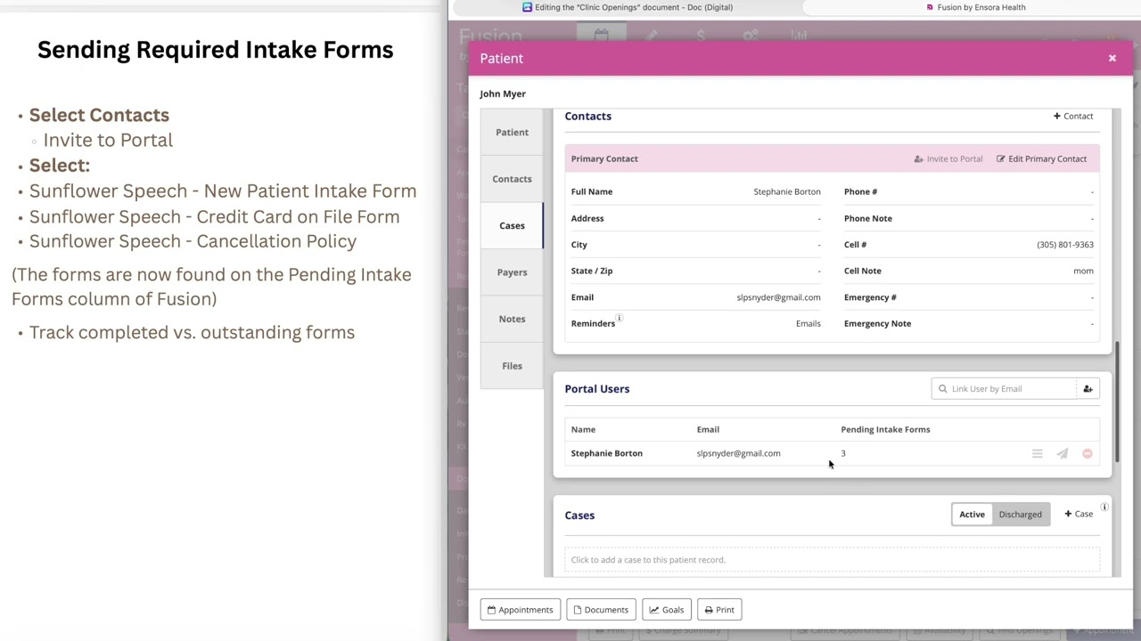1141x641 pixels.
Task: Click the Reminders value Emails
Action: (x=808, y=323)
